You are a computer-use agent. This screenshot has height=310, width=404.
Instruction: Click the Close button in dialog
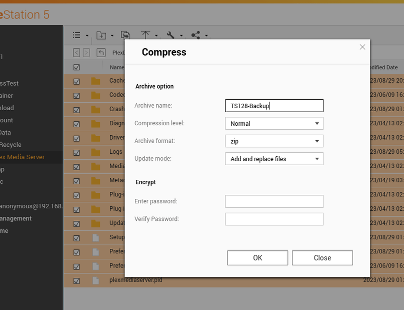click(322, 258)
